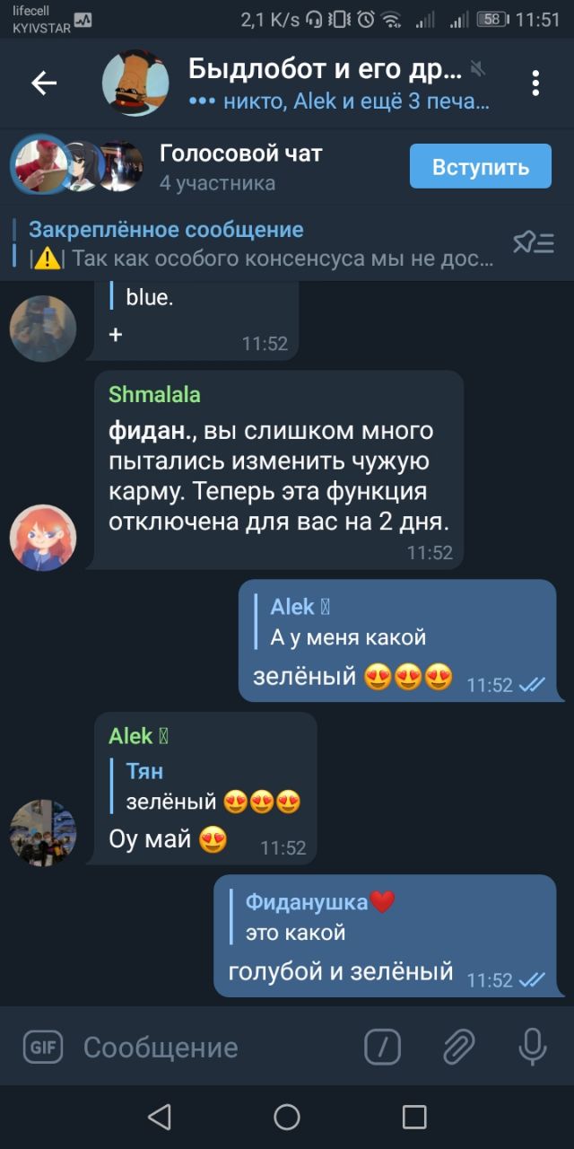Tap the quoted Тян reply block
The image size is (574, 1149).
coord(207,786)
